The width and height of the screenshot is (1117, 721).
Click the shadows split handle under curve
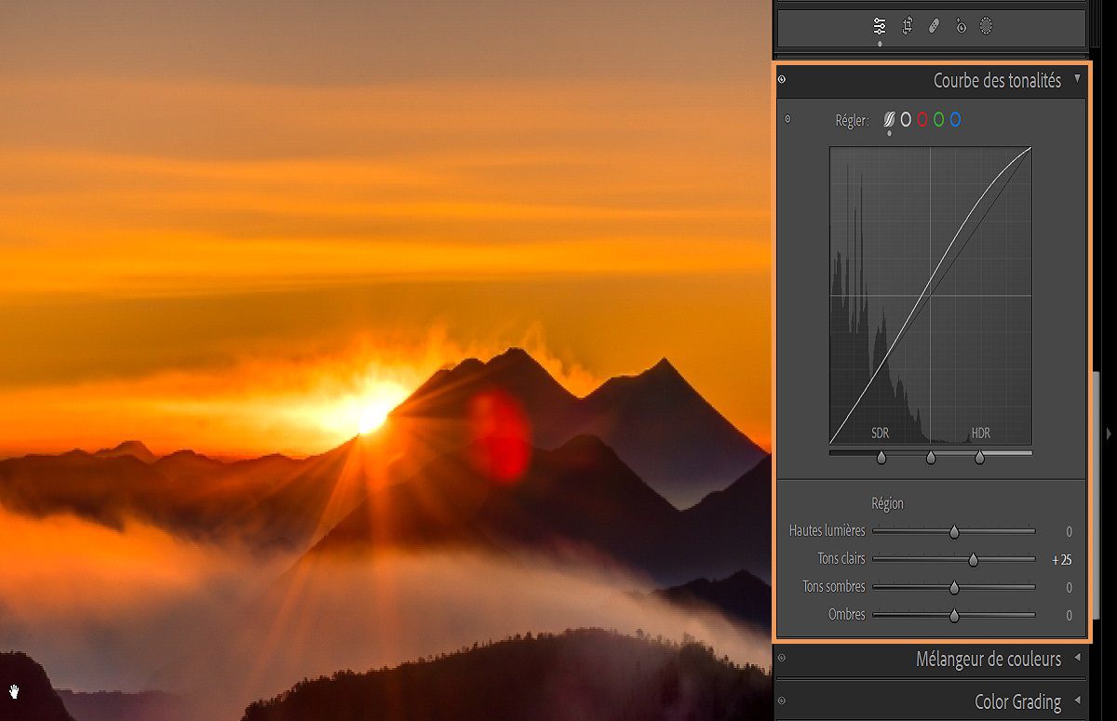[881, 458]
